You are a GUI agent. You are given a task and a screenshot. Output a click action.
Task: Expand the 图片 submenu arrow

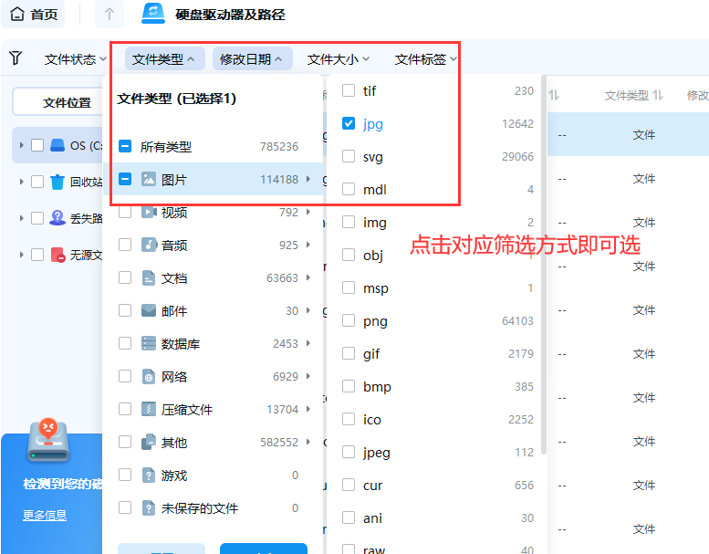(308, 179)
